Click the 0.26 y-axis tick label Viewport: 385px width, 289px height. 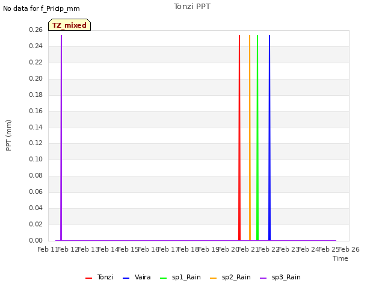[35, 30]
